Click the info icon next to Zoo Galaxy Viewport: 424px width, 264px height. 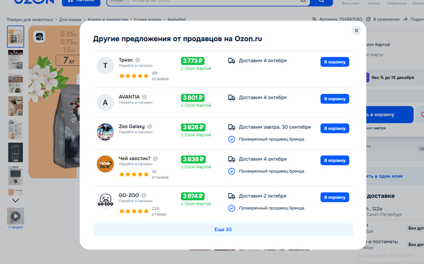[x=150, y=127]
